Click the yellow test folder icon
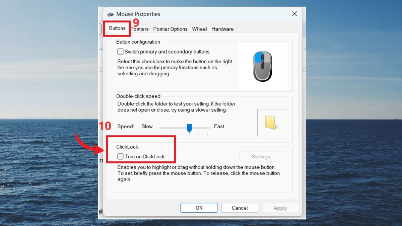Image resolution: width=402 pixels, height=226 pixels. 271,123
